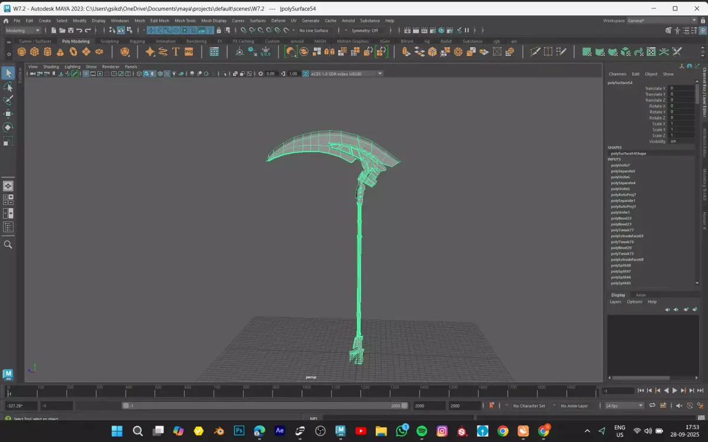
Task: Select the polyExtrudeFace69 input node
Action: click(627, 236)
